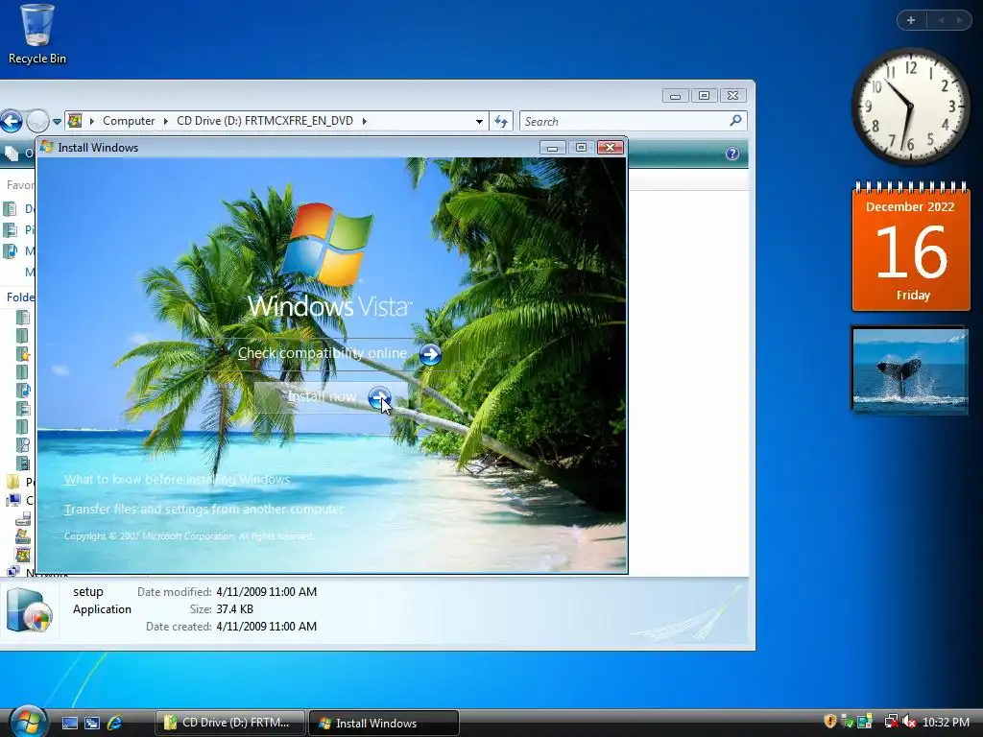Open Transfer files and settings from another computer
The height and width of the screenshot is (737, 983).
(x=204, y=509)
